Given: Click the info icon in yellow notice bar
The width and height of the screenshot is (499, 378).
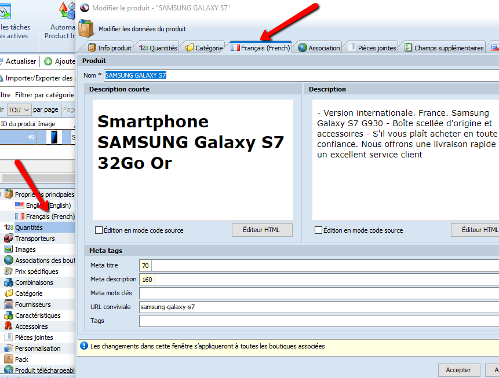Looking at the screenshot, I should 84,346.
